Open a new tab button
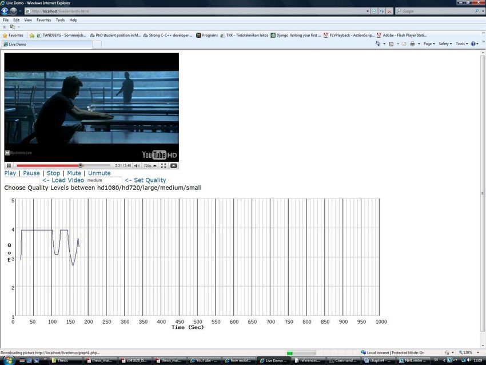486x365 pixels. click(97, 45)
